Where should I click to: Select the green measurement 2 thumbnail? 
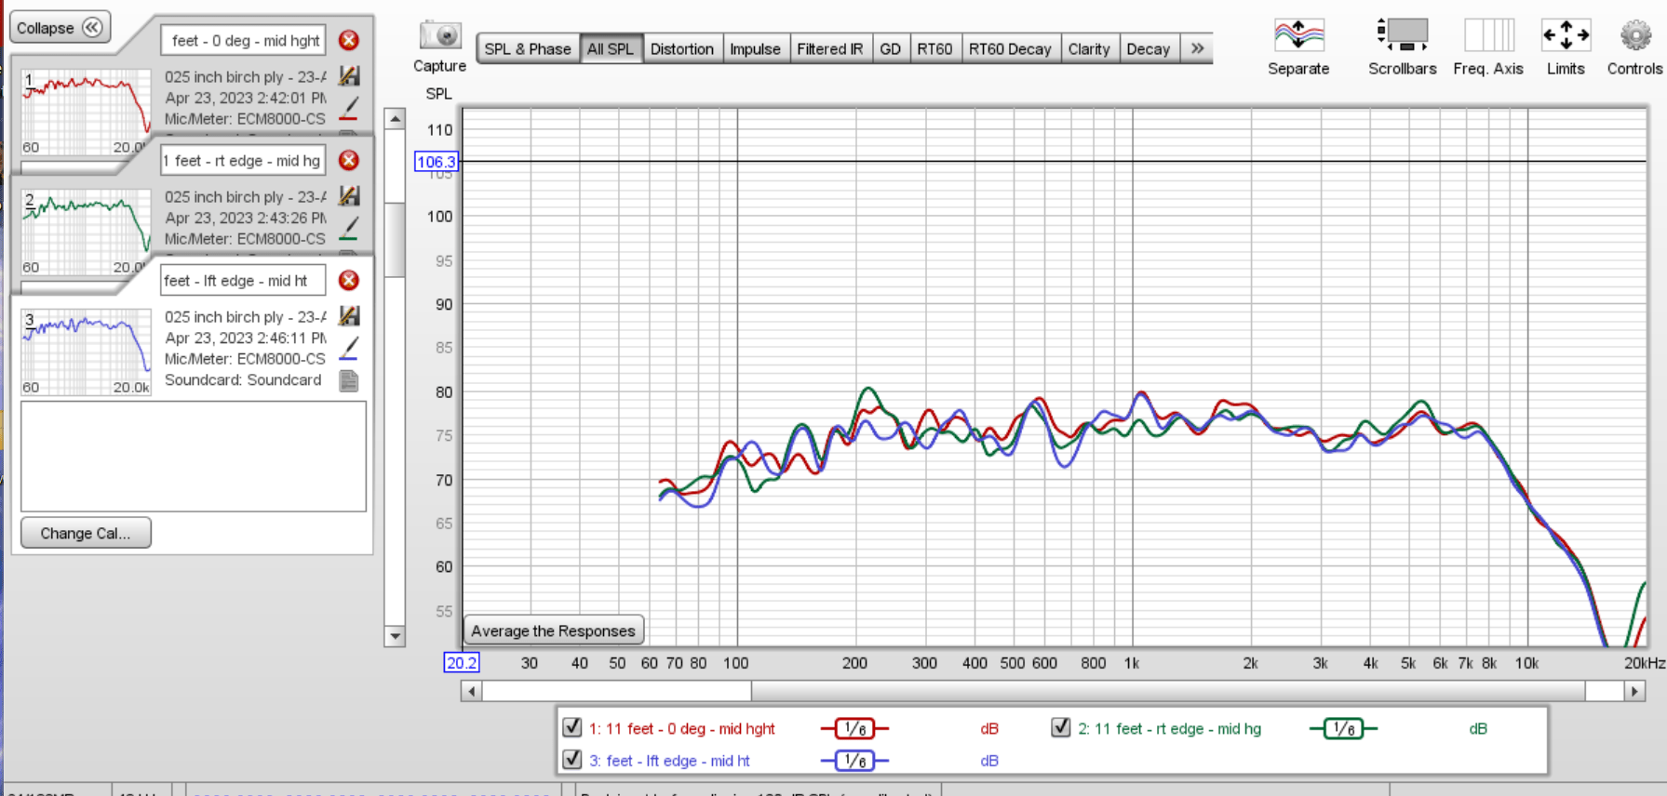click(x=86, y=232)
